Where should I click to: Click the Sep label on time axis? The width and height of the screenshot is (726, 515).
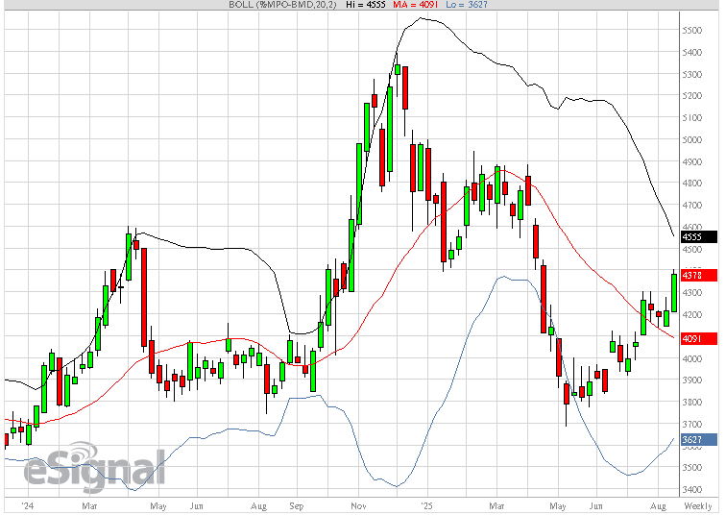[x=297, y=505]
